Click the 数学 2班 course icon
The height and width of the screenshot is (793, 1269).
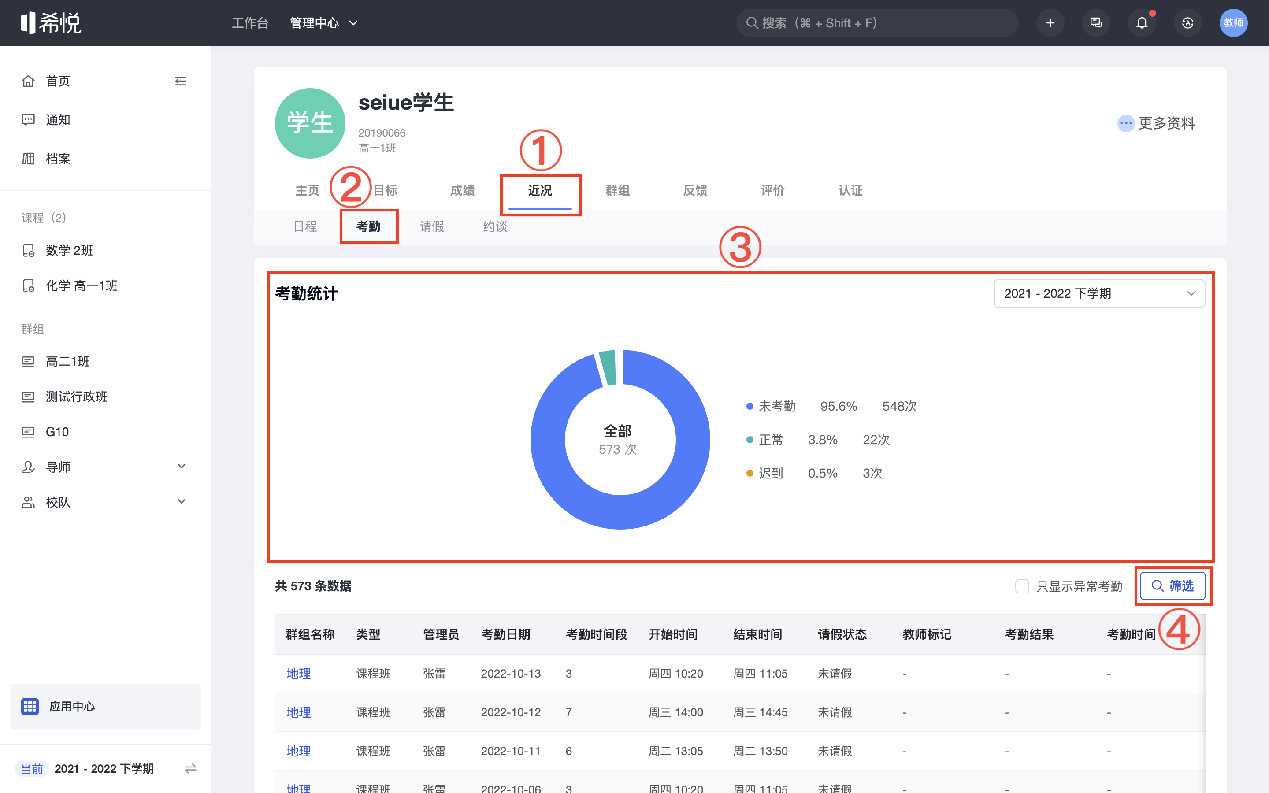pos(28,250)
